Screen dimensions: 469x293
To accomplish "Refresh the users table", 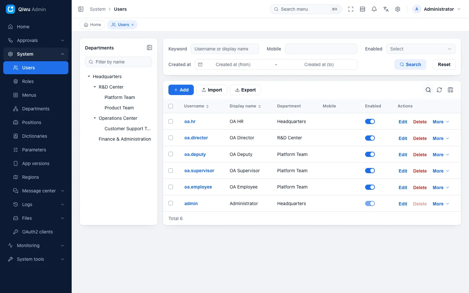I will click(439, 90).
